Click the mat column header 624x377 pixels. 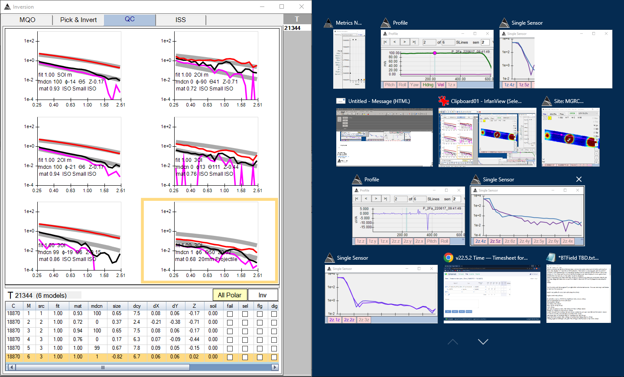(x=78, y=306)
